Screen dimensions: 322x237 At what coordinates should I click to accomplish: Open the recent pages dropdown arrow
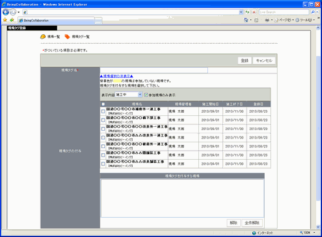(x=19, y=12)
